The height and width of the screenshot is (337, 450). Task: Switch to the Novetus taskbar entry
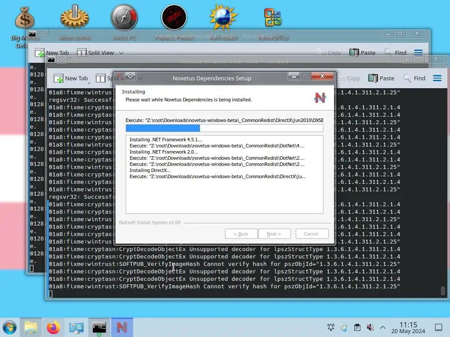pyautogui.click(x=122, y=327)
